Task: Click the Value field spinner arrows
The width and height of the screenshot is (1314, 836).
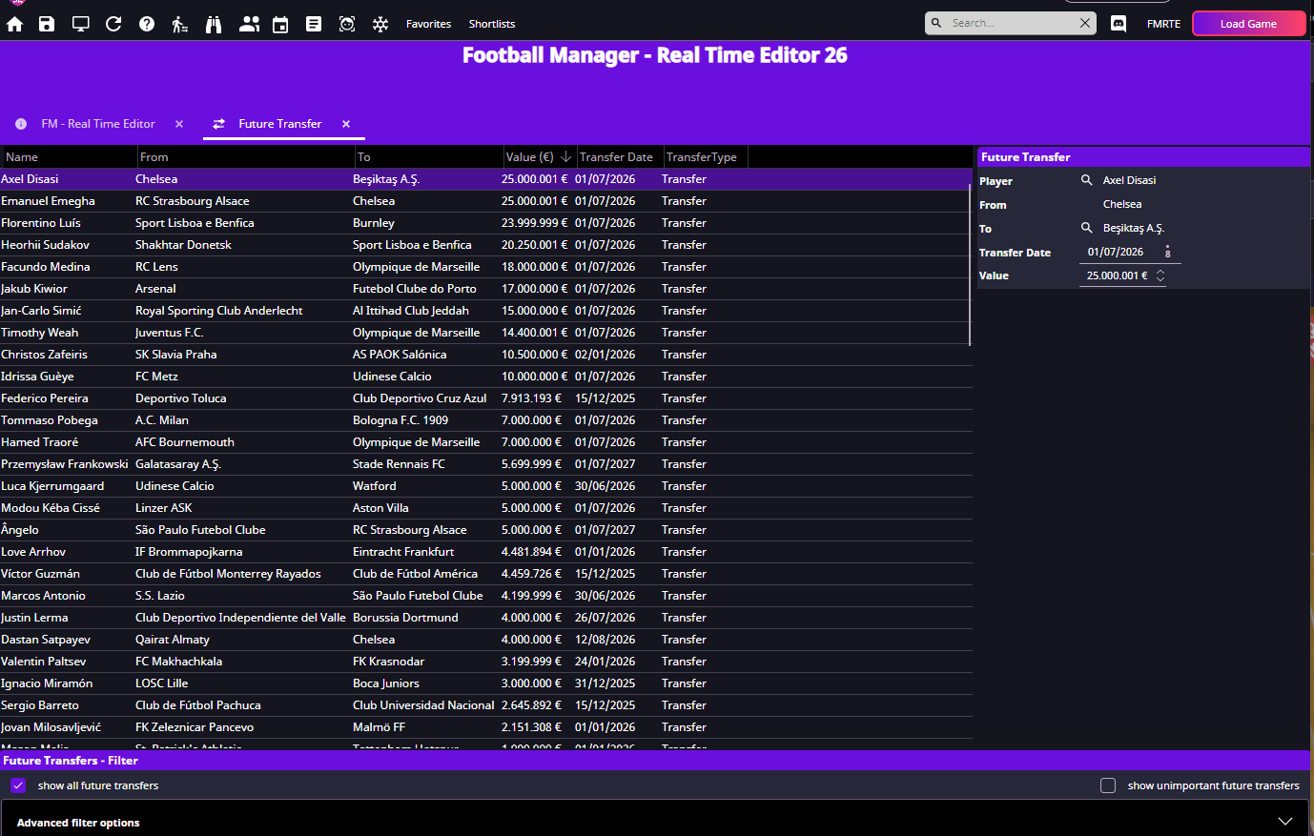Action: (1160, 275)
